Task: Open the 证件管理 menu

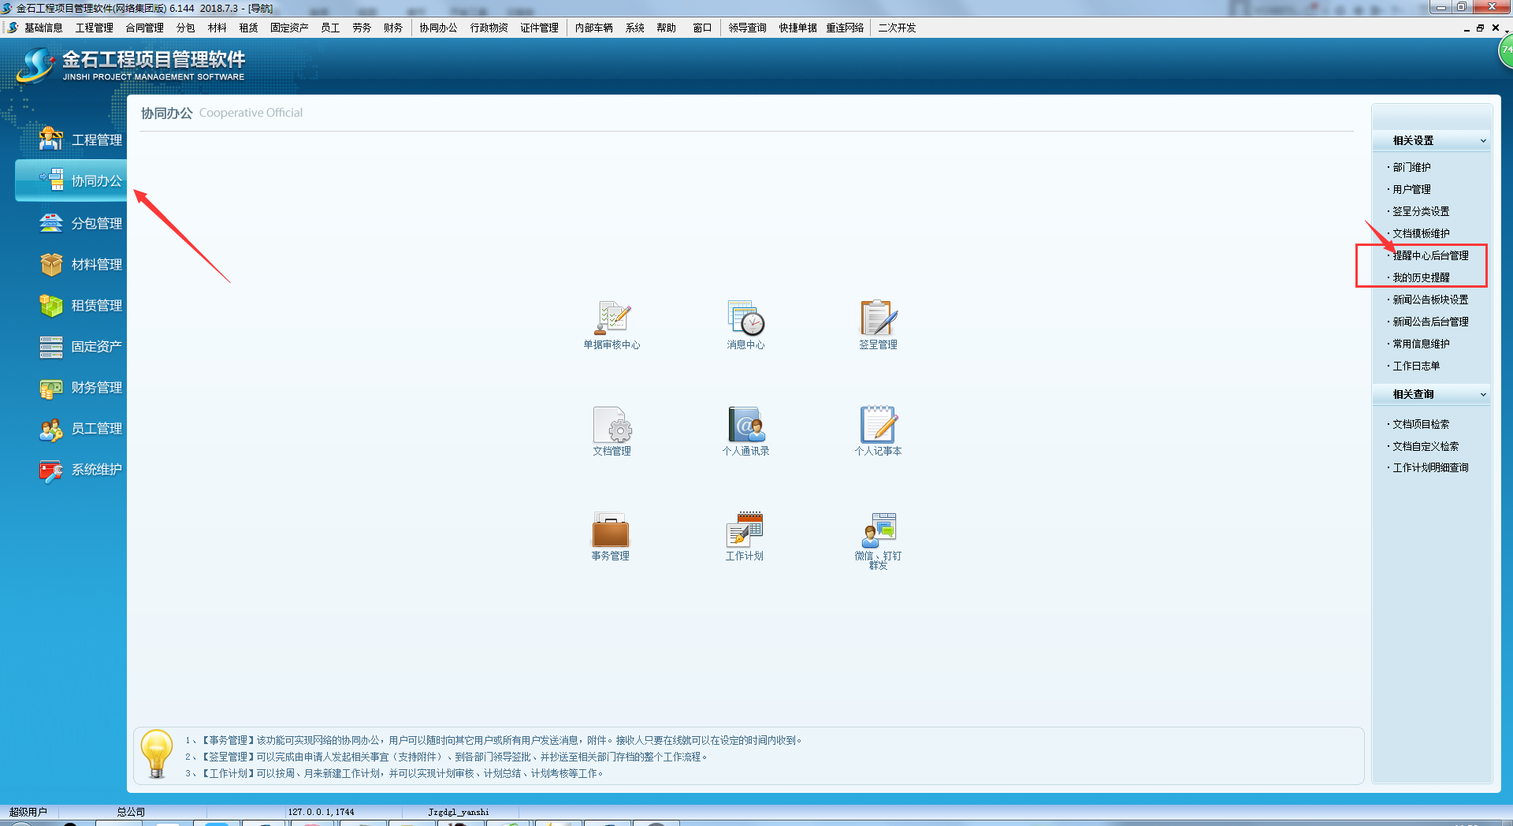Action: (x=540, y=28)
